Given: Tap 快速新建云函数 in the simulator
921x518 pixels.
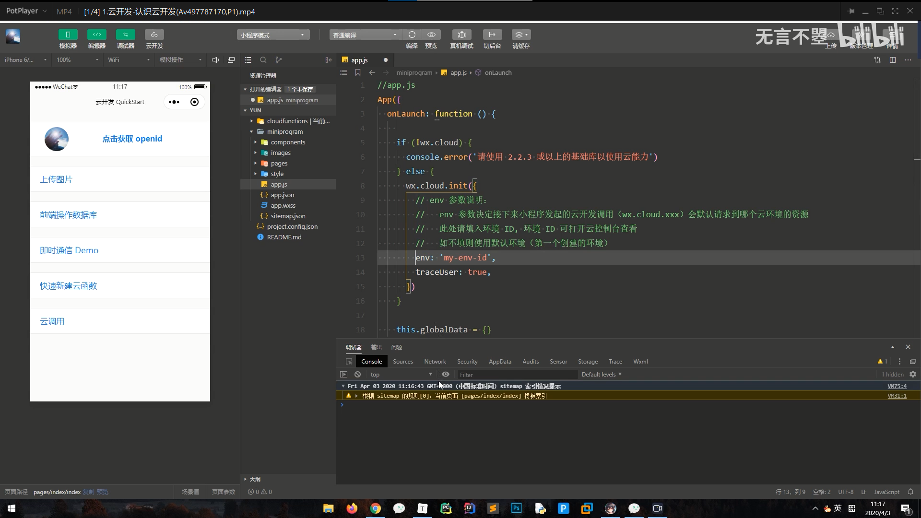Looking at the screenshot, I should (x=68, y=286).
